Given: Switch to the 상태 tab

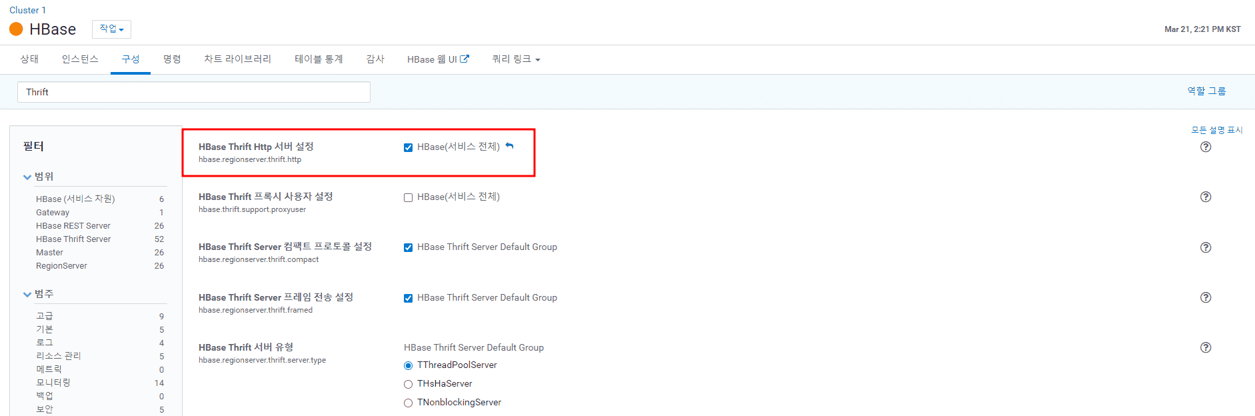Looking at the screenshot, I should (x=29, y=59).
